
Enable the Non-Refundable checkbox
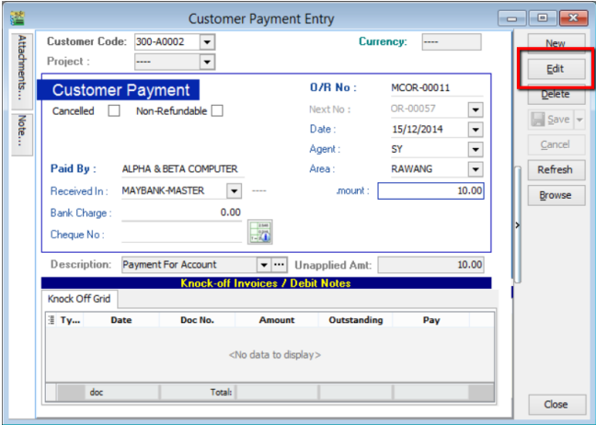coord(217,111)
